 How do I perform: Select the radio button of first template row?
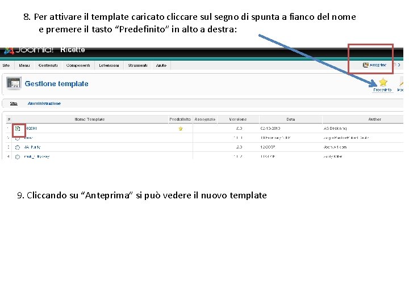click(x=18, y=129)
